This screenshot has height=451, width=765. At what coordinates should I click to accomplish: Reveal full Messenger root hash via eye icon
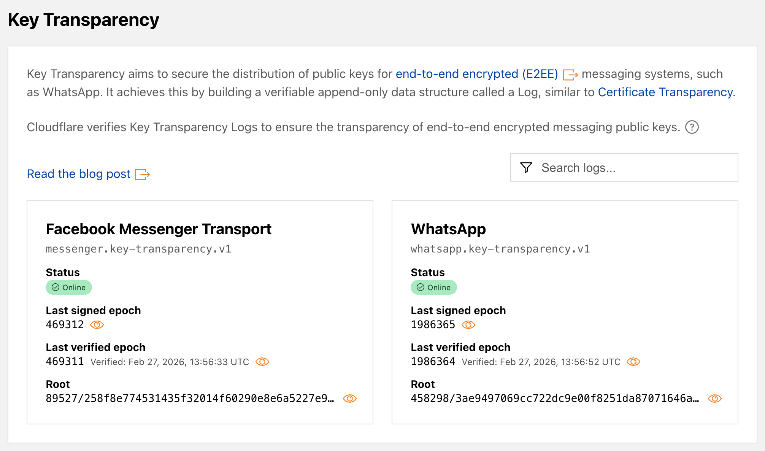tap(349, 399)
